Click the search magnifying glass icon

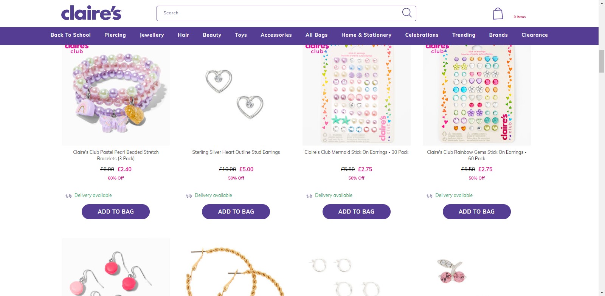[x=406, y=13]
